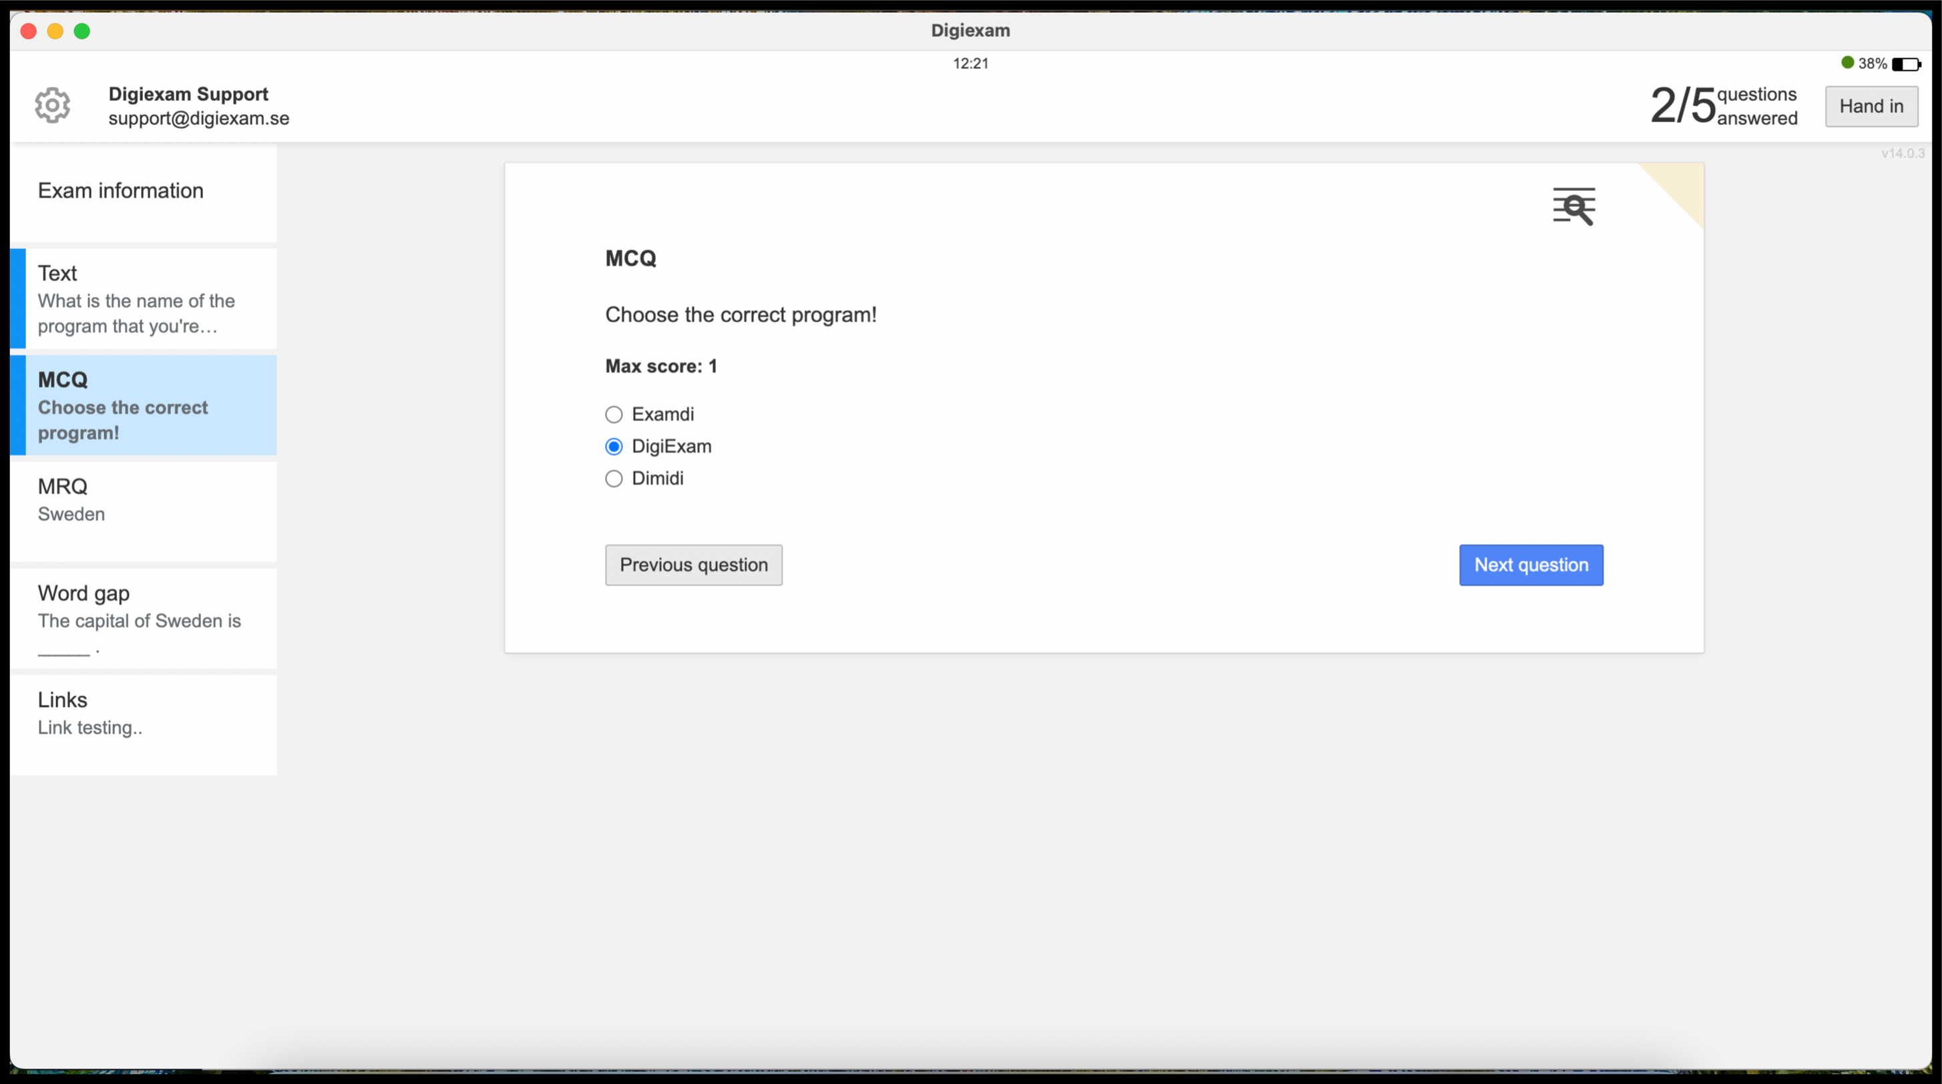This screenshot has width=1942, height=1084.
Task: Click 'Choose the correct program!' question text
Action: (741, 315)
